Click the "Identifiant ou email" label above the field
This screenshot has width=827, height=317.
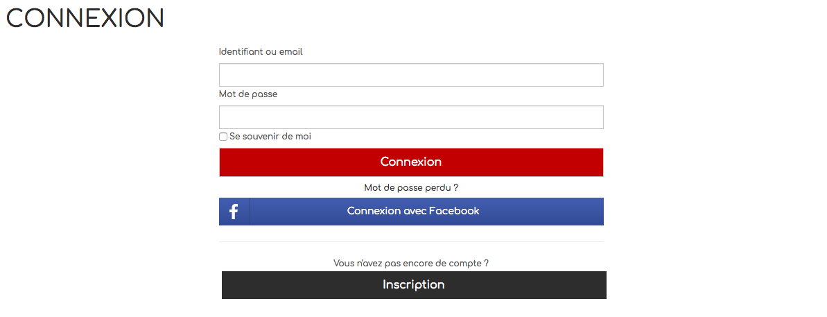click(x=261, y=52)
